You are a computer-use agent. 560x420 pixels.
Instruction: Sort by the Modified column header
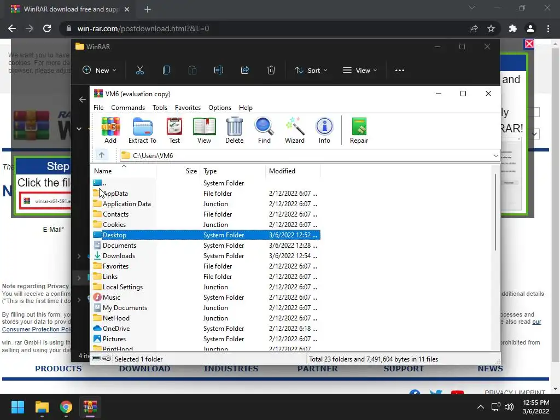293,171
